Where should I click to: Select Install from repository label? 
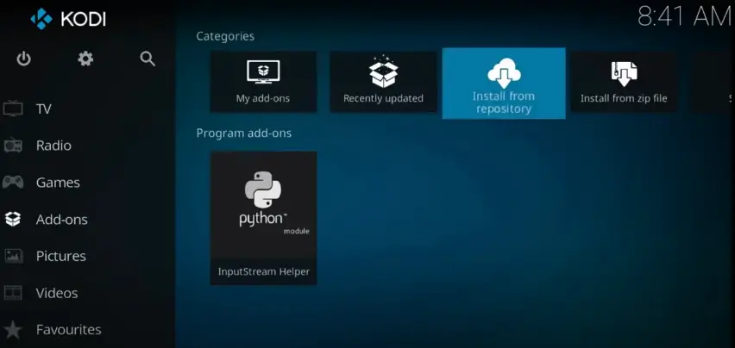(504, 103)
